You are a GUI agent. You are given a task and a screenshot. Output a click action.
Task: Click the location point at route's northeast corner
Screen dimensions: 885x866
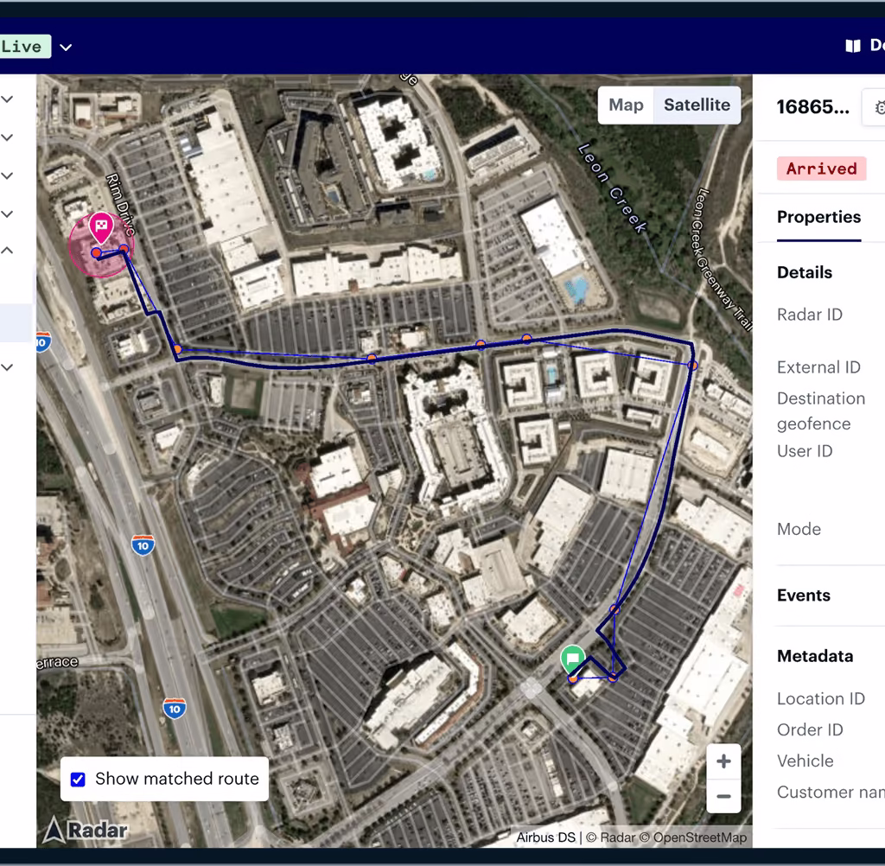coord(692,366)
